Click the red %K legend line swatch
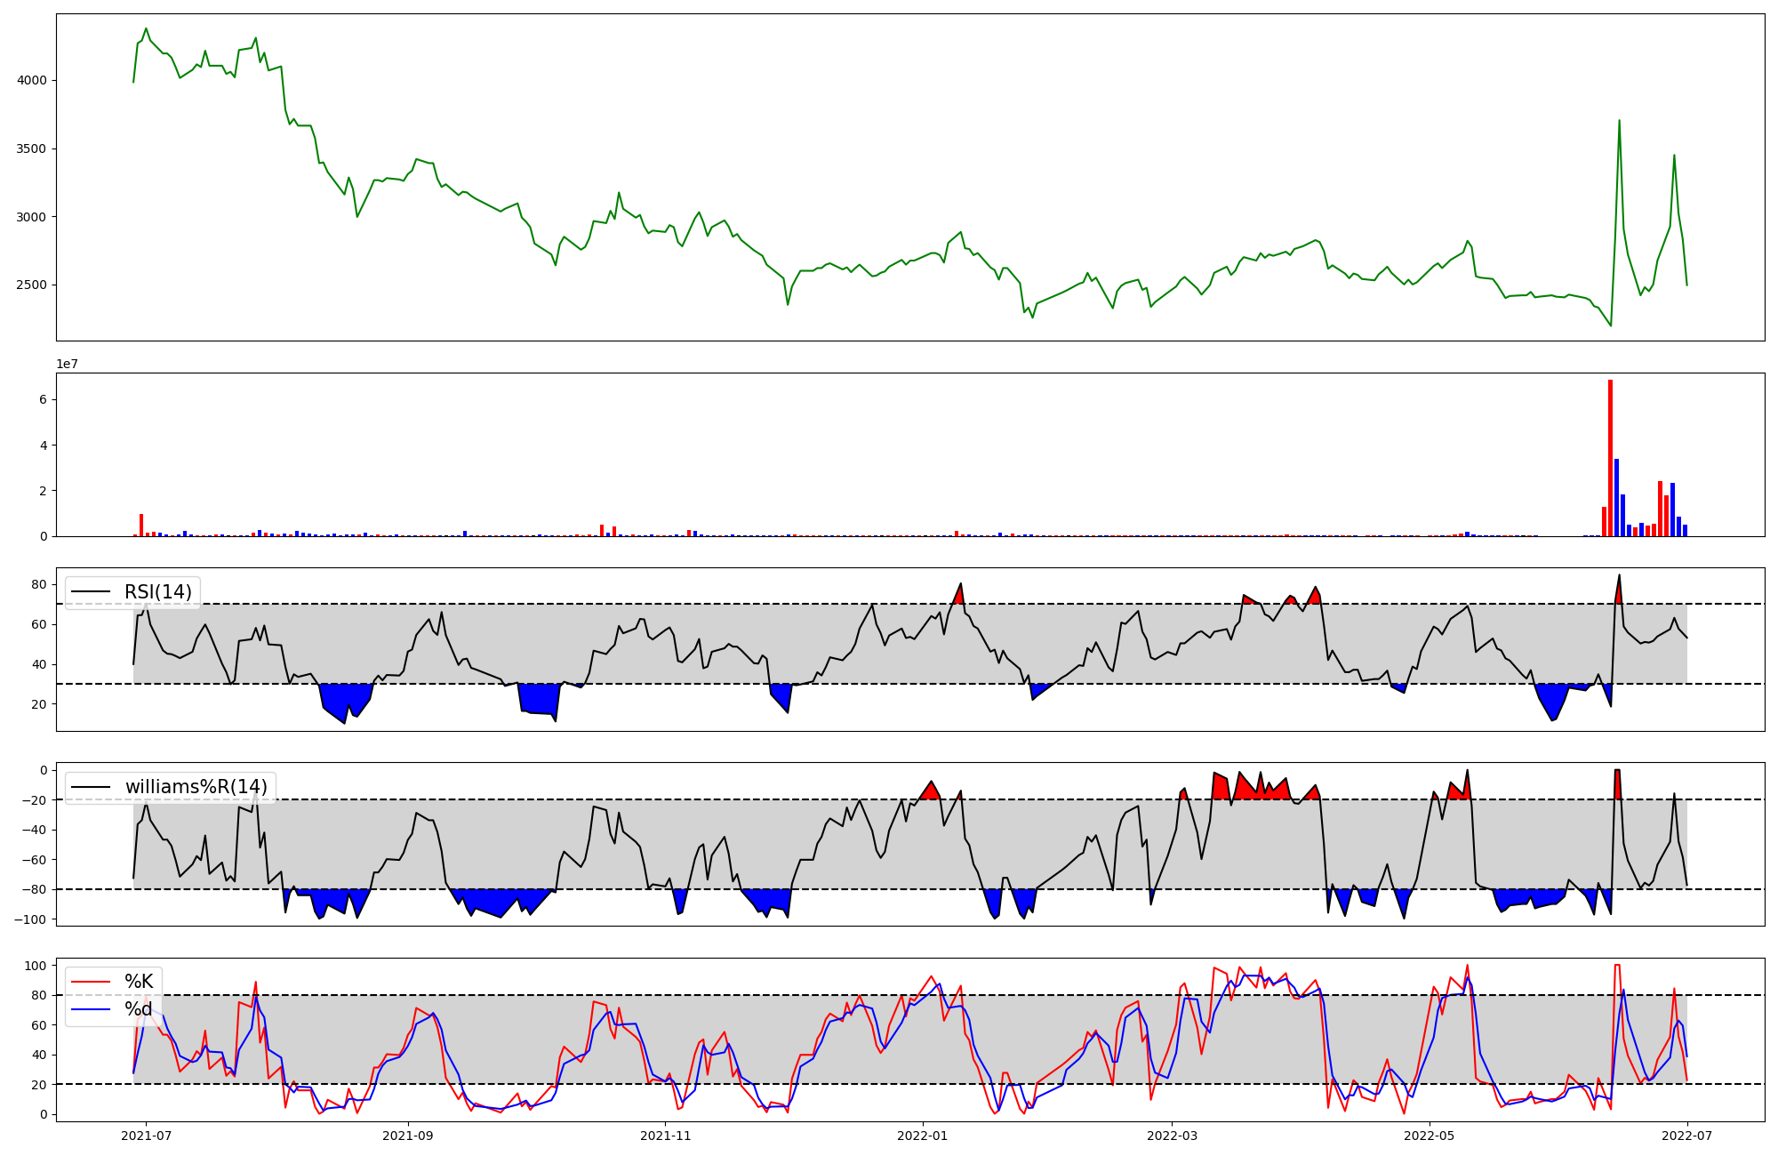Image resolution: width=1778 pixels, height=1156 pixels. pyautogui.click(x=91, y=982)
